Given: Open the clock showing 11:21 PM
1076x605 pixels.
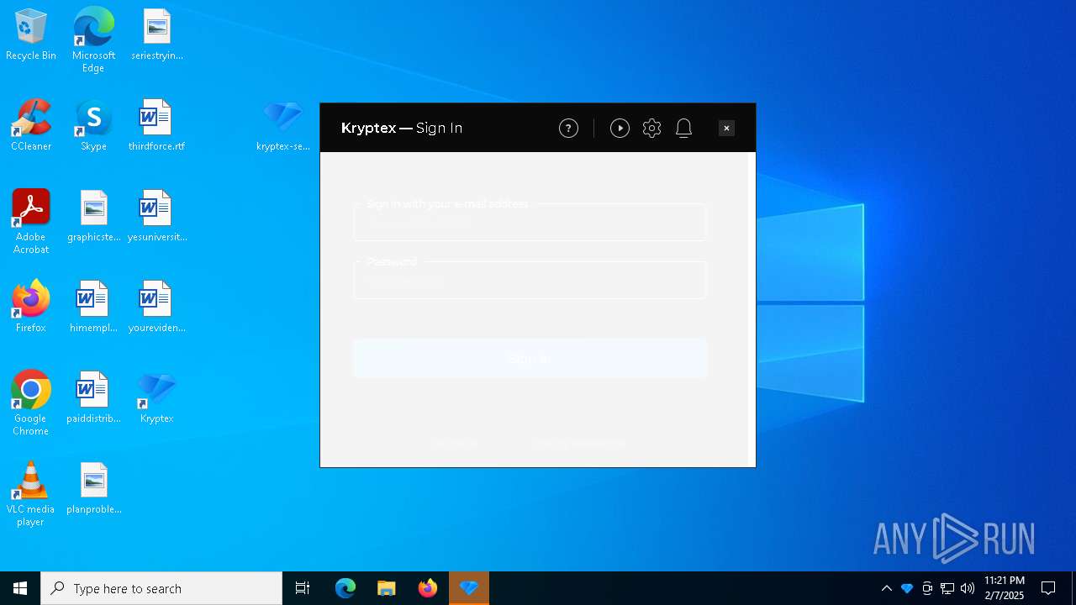Looking at the screenshot, I should pyautogui.click(x=1005, y=588).
